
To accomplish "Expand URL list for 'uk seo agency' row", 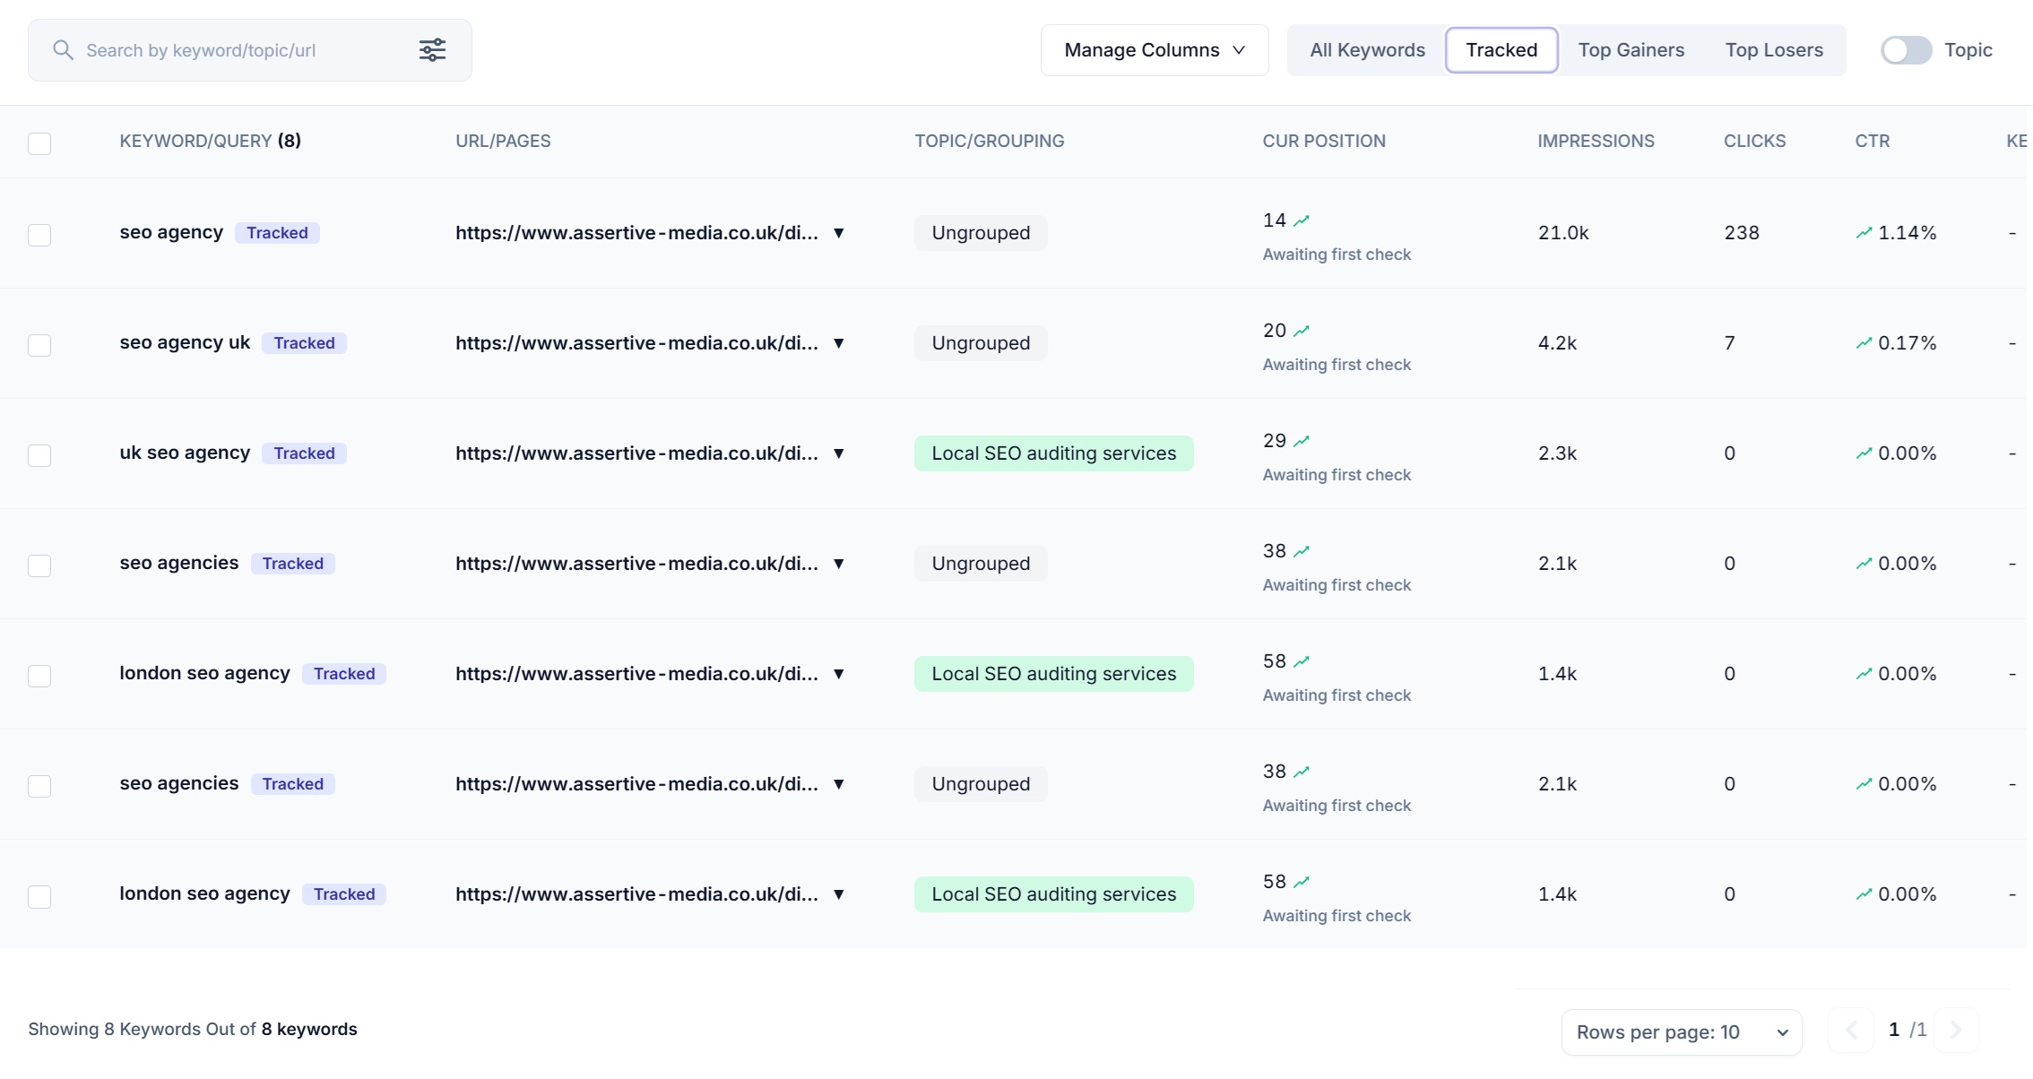I will click(839, 453).
